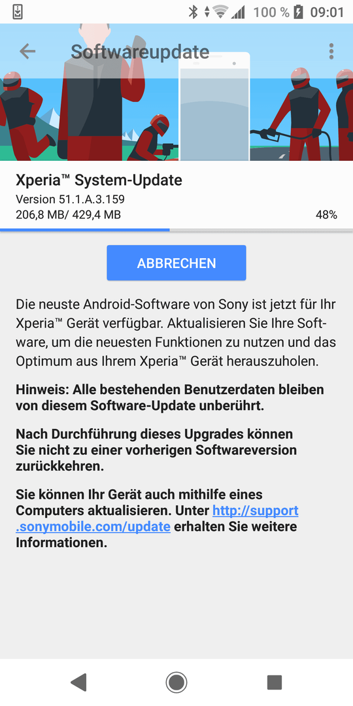Tap the Wi-Fi signal icon
The width and height of the screenshot is (353, 706).
pyautogui.click(x=220, y=12)
